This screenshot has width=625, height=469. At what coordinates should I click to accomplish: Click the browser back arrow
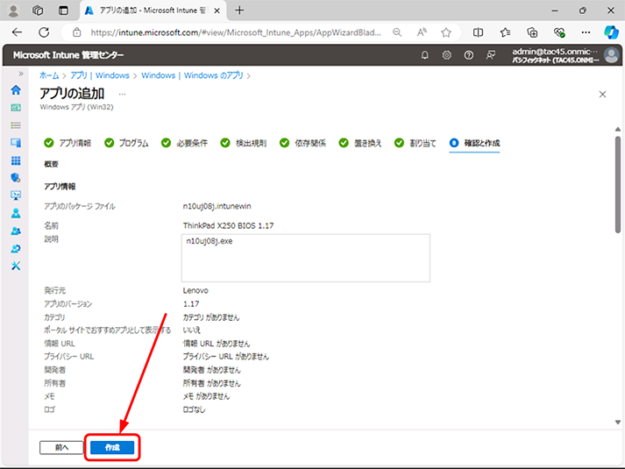pyautogui.click(x=18, y=32)
